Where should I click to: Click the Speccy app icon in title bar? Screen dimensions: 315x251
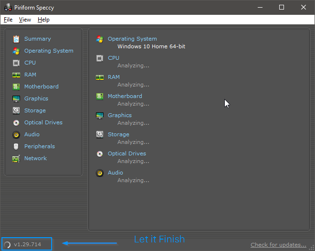click(8, 8)
